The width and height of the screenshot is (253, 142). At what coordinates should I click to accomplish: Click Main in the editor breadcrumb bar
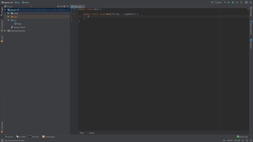tap(82, 133)
